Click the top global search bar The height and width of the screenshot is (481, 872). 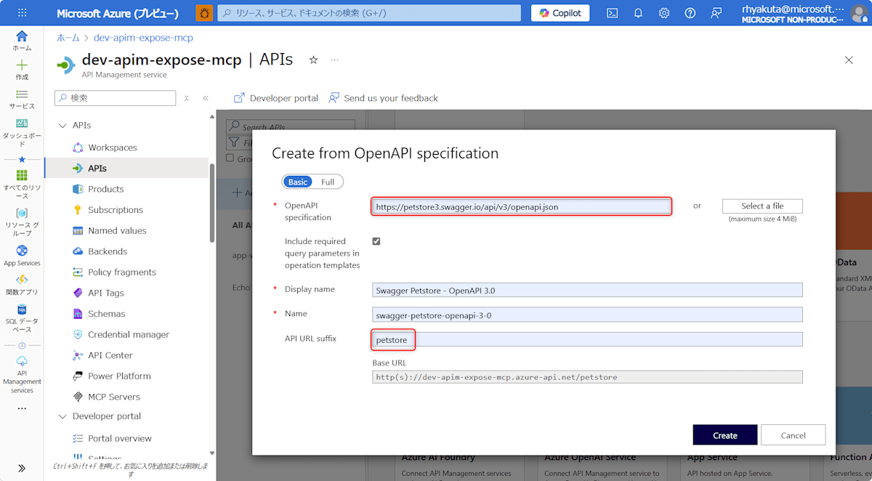point(369,13)
